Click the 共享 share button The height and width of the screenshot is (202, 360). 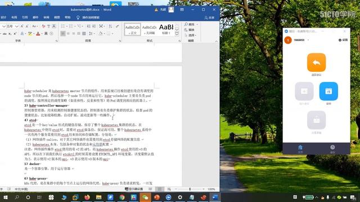(209, 17)
